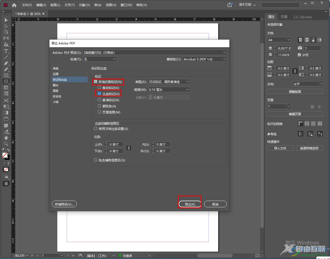330x259 pixels.
Task: Click Apply None swatch in toolbar
Action: tap(6, 169)
